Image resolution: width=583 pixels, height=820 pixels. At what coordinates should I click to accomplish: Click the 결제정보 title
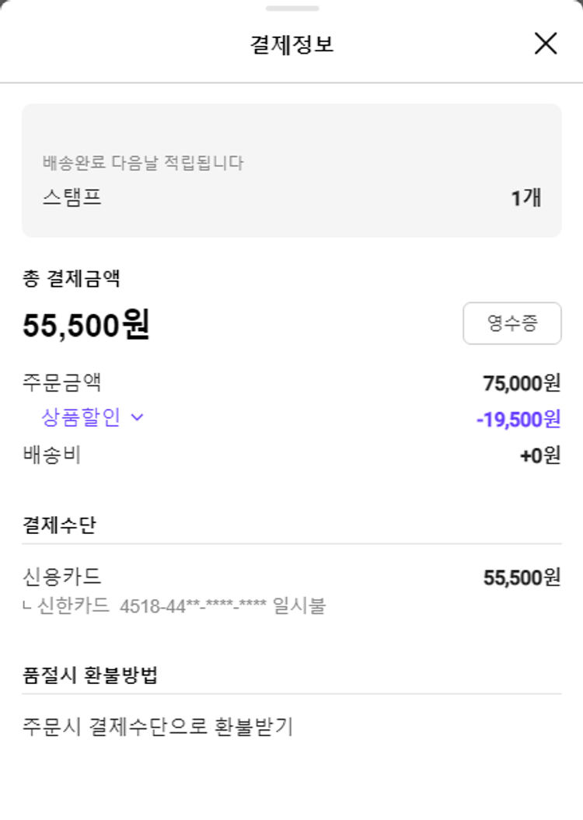point(291,44)
